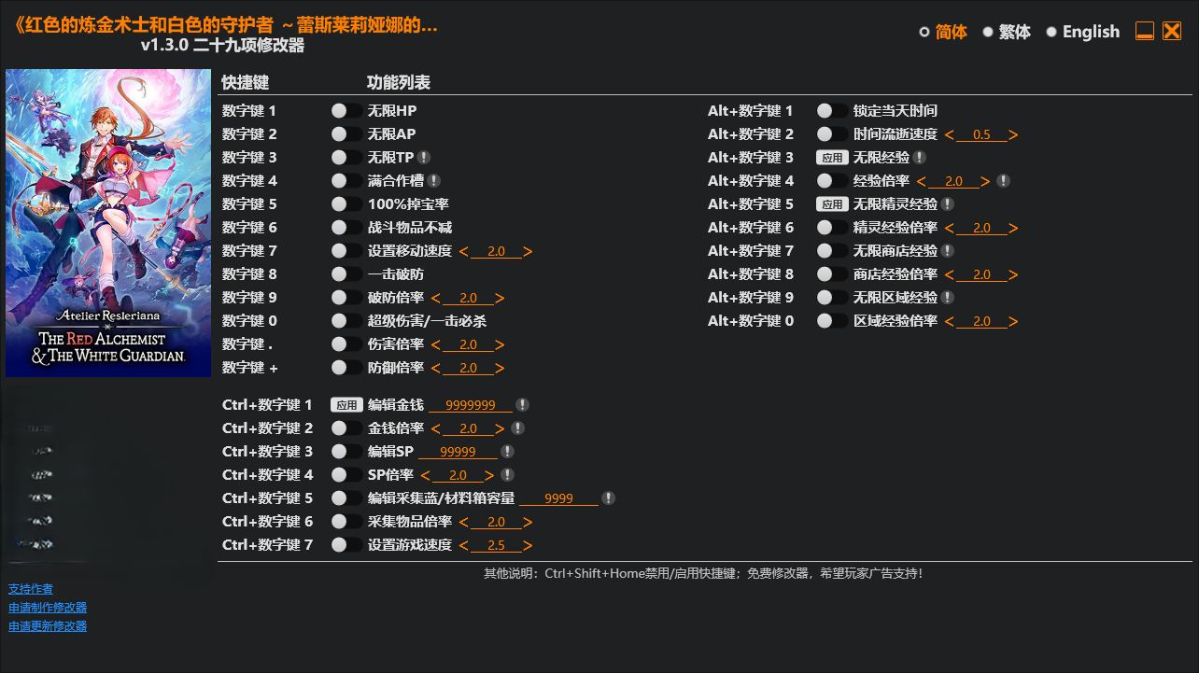The height and width of the screenshot is (673, 1199).
Task: Decrease 伤害倍率 value with left arrow
Action: pos(435,344)
